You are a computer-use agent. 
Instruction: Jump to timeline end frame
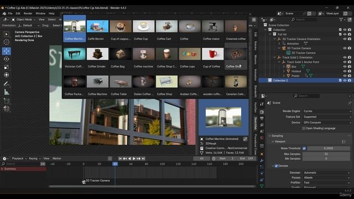(143, 159)
